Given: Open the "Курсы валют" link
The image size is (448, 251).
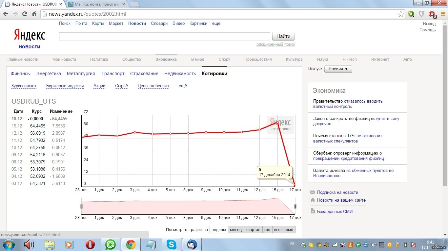Looking at the screenshot, I should pyautogui.click(x=24, y=86).
